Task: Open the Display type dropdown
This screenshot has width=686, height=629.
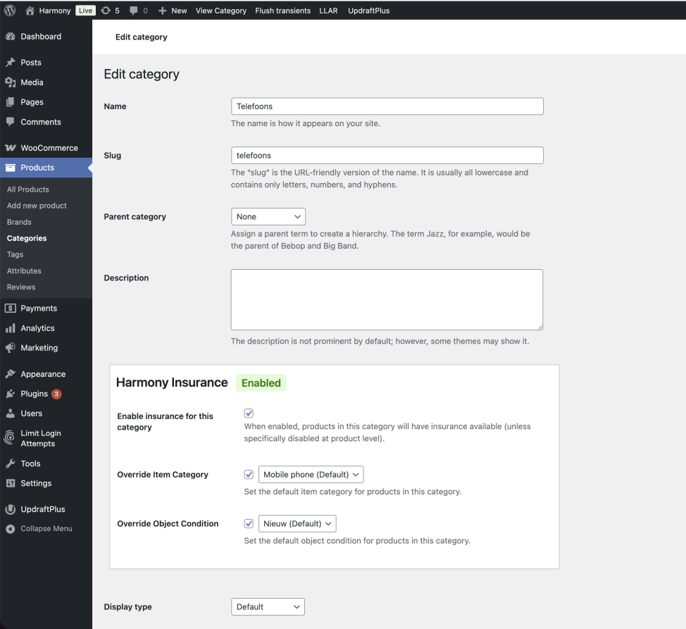Action: (268, 606)
